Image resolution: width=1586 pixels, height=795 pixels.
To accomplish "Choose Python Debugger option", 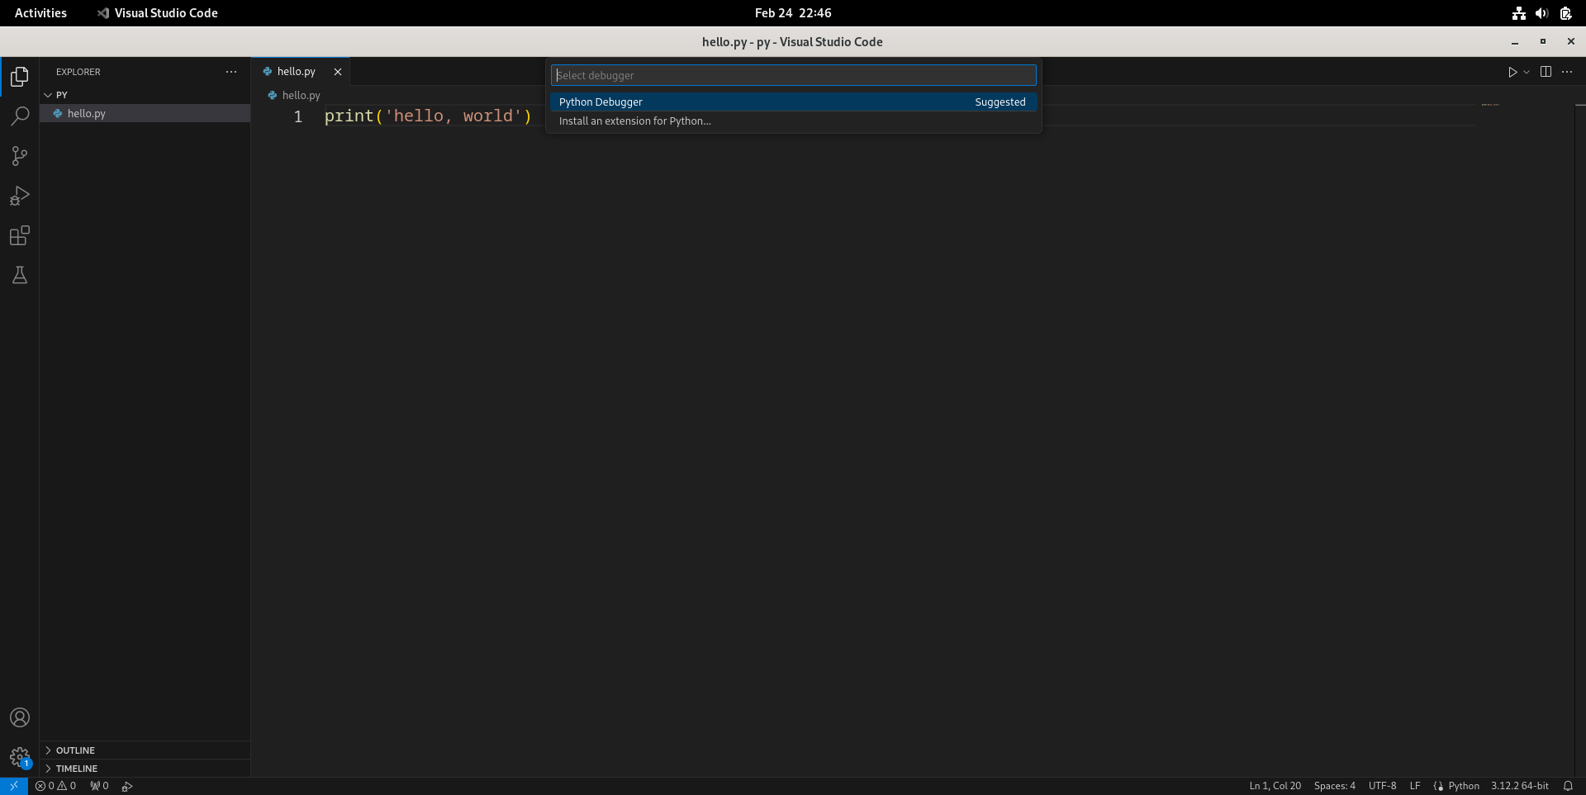I will pyautogui.click(x=793, y=102).
